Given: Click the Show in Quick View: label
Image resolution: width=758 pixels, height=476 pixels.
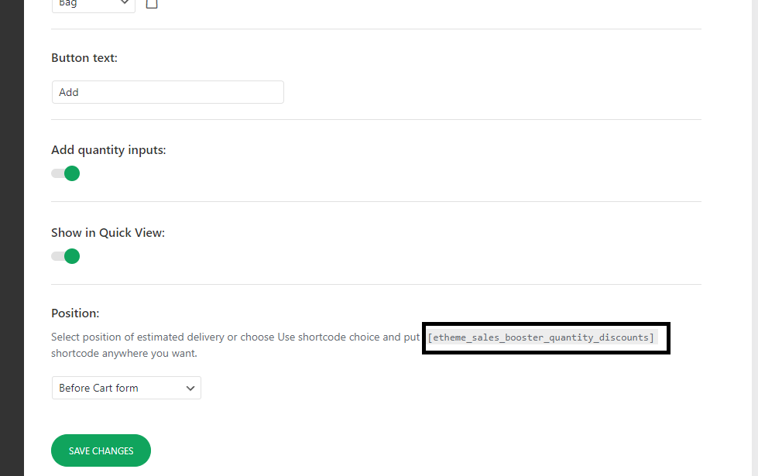Looking at the screenshot, I should [108, 233].
